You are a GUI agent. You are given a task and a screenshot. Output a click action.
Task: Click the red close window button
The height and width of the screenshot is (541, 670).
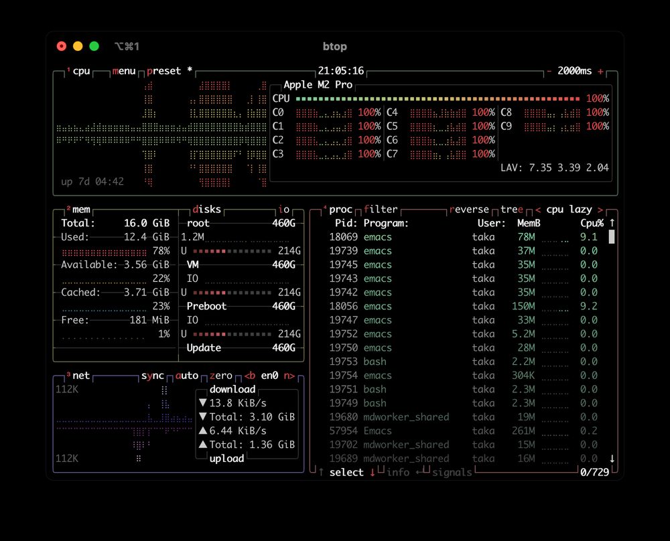(62, 46)
